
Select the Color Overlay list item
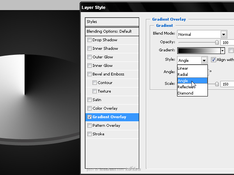(x=112, y=108)
